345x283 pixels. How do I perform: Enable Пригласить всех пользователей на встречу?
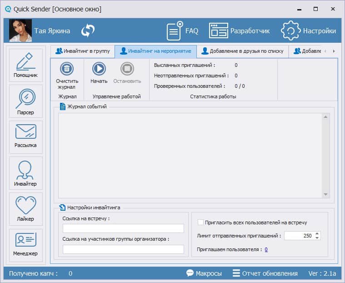200,222
